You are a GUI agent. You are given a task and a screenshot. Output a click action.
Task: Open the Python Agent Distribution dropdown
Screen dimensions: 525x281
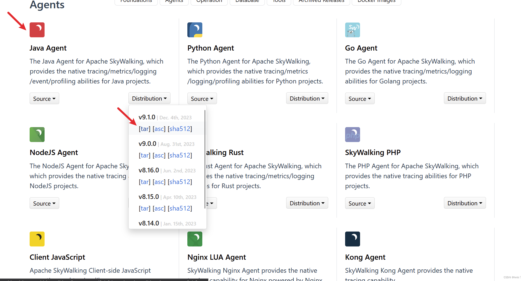tap(307, 98)
